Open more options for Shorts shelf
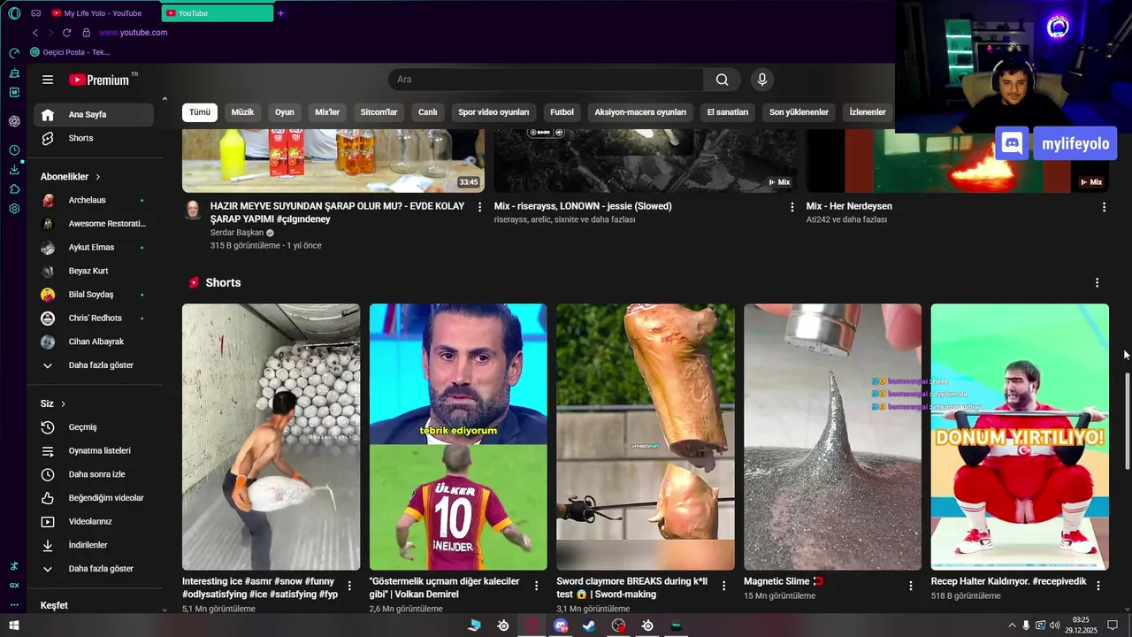The height and width of the screenshot is (637, 1132). point(1098,283)
